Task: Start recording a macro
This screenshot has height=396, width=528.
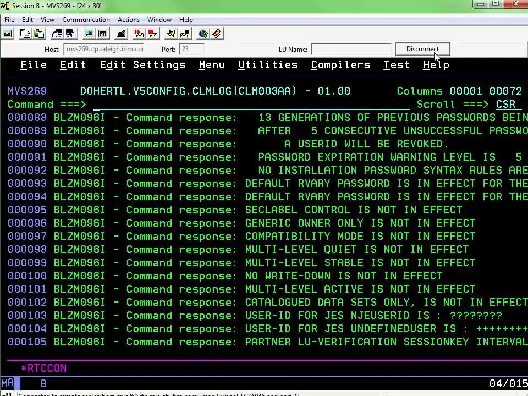Action: [138, 34]
